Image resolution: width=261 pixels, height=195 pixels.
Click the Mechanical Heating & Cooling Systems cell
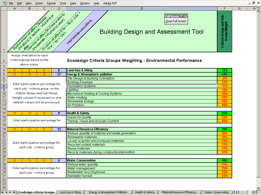pos(142,94)
